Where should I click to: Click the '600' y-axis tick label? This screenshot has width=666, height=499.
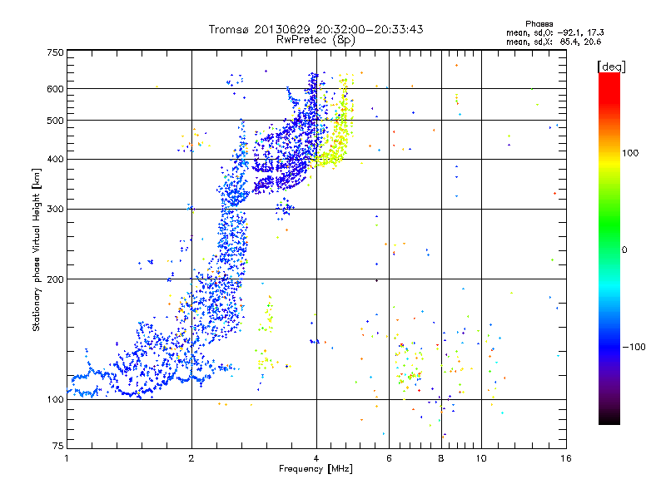pos(55,89)
